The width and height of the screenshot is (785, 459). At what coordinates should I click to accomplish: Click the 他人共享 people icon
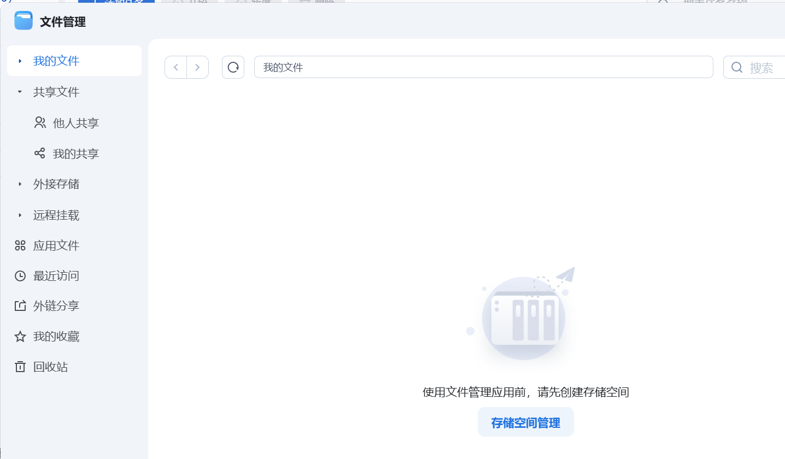click(x=40, y=122)
